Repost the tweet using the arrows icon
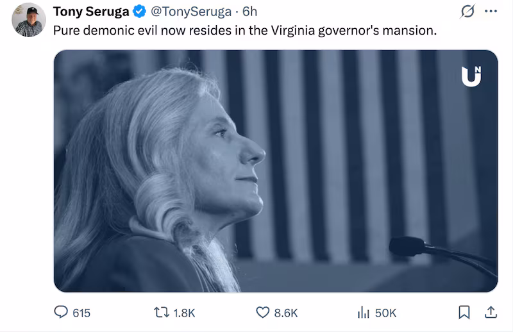This screenshot has height=332, width=513. [x=162, y=312]
